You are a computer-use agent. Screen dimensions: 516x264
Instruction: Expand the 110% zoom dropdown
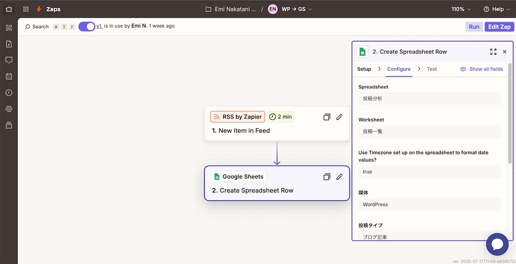pyautogui.click(x=461, y=9)
